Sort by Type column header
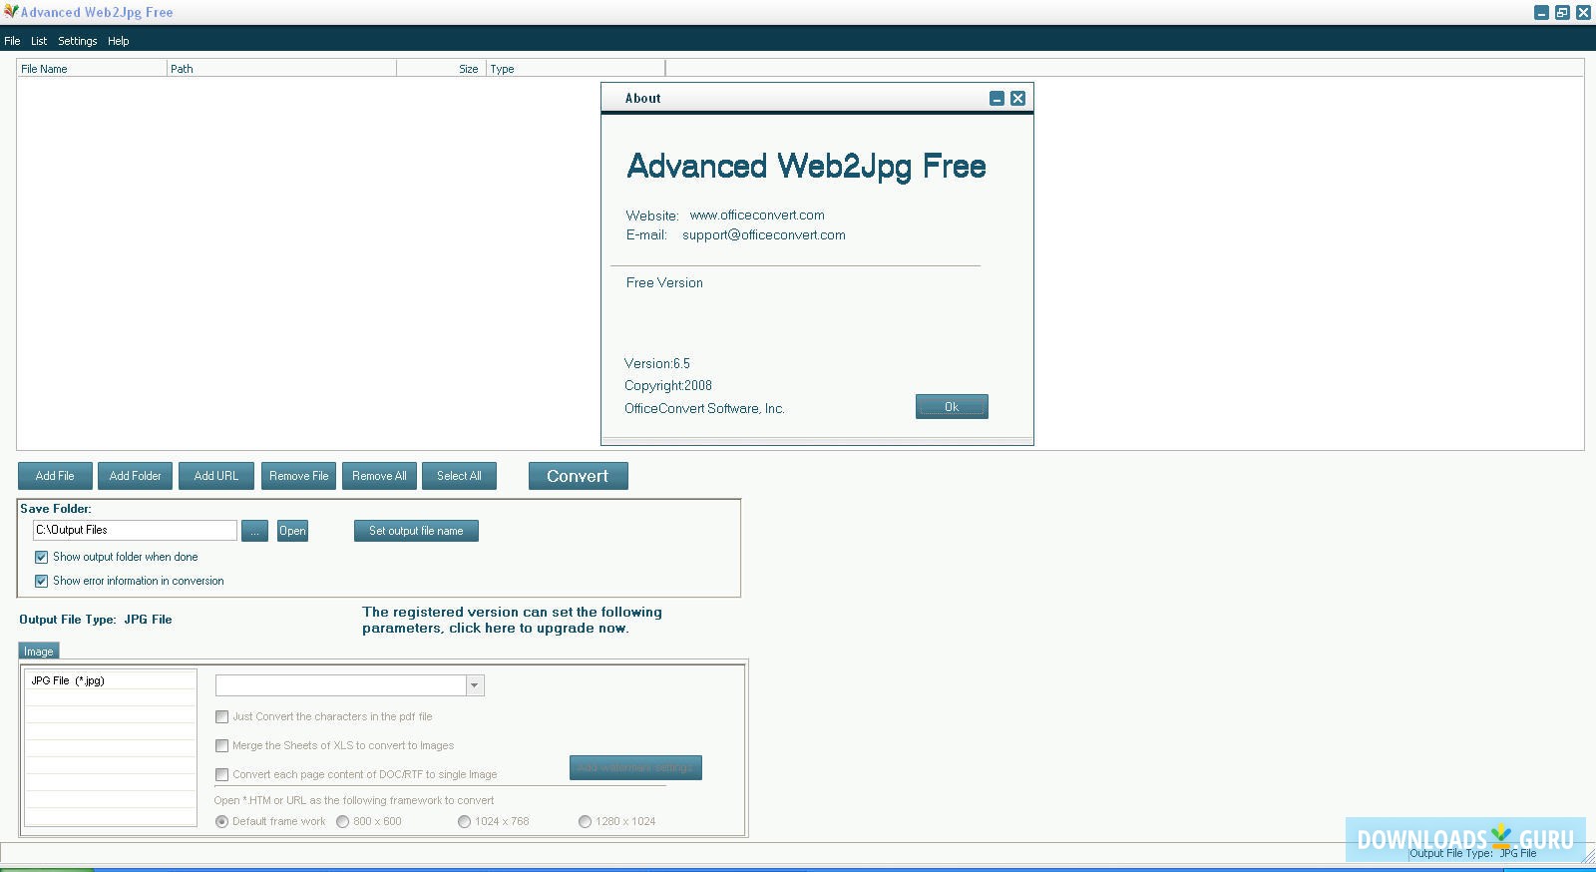1596x872 pixels. [576, 69]
